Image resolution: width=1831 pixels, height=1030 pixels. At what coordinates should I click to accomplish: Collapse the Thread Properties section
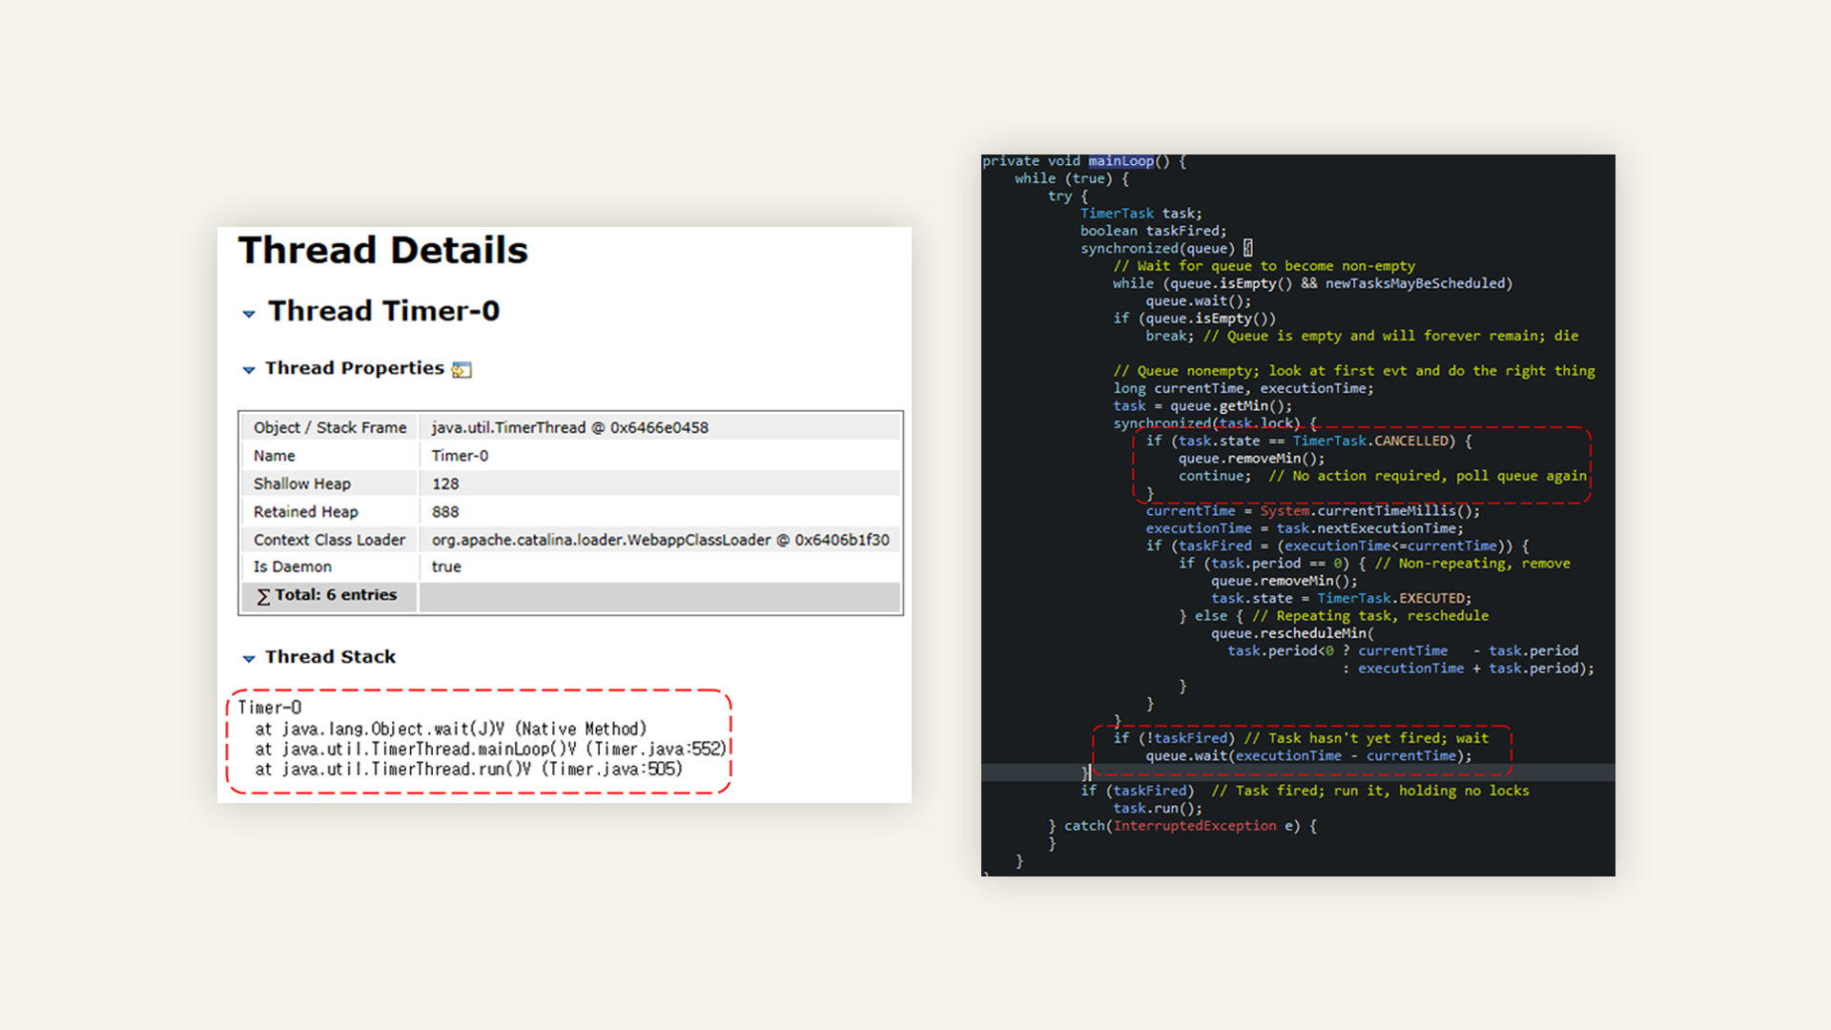(x=249, y=370)
